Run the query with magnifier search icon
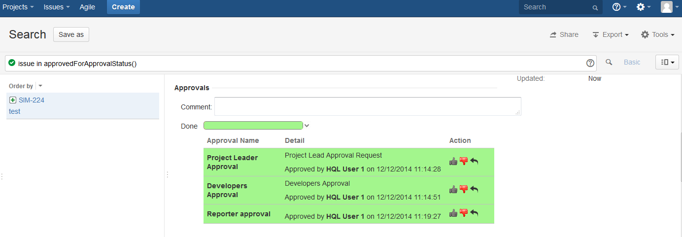The image size is (682, 237). [609, 62]
